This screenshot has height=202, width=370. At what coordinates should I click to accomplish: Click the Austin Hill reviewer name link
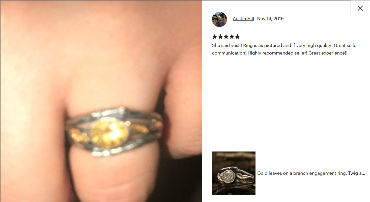pos(243,19)
